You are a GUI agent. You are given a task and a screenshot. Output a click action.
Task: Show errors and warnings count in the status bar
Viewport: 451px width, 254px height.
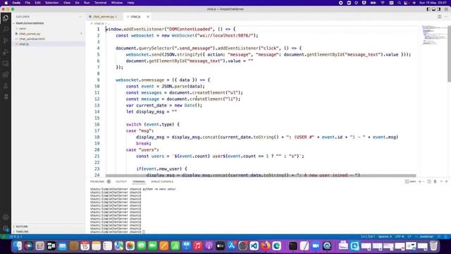16,236
